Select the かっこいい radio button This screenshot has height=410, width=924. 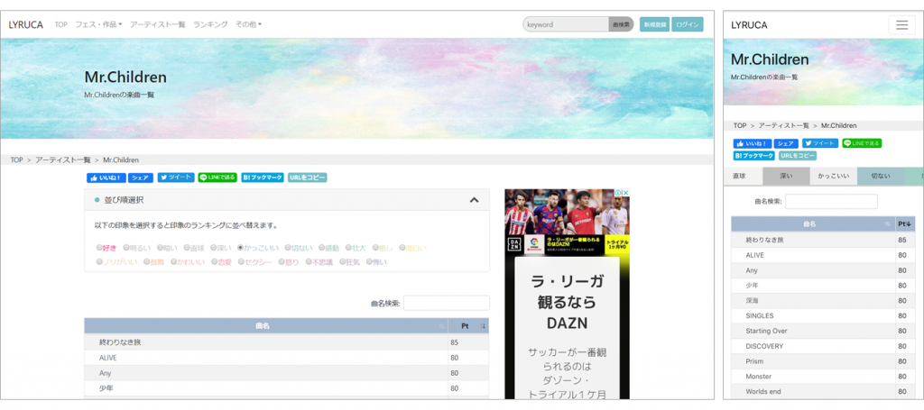[x=240, y=248]
